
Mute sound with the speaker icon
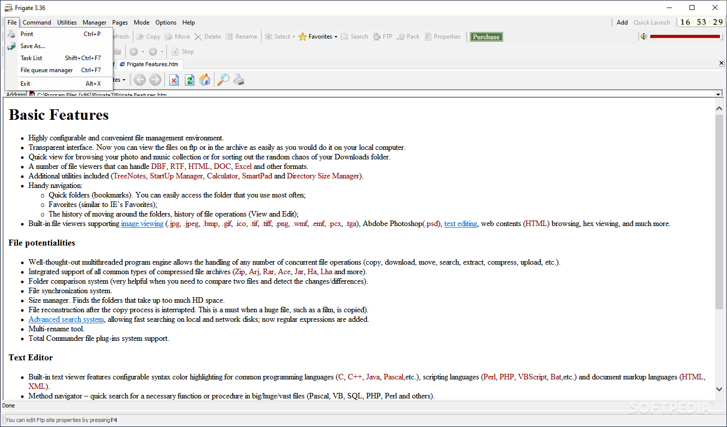[644, 37]
